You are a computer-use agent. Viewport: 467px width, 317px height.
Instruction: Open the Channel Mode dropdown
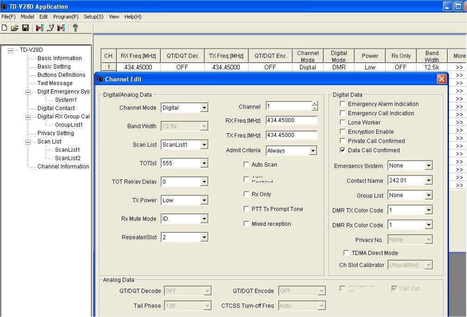204,107
